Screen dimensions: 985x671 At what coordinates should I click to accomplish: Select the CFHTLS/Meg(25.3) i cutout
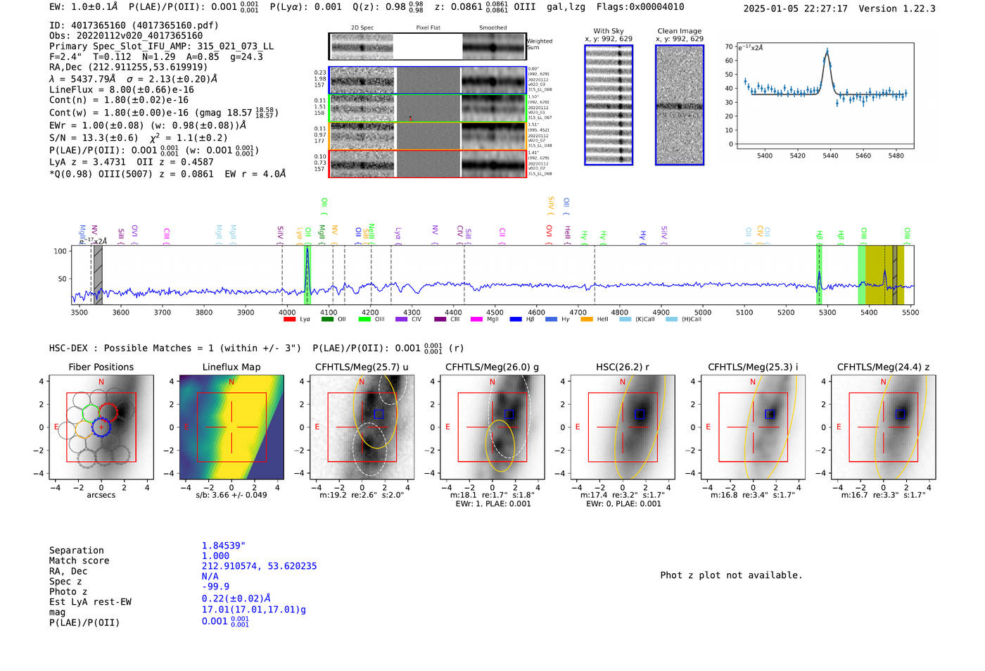pyautogui.click(x=753, y=427)
